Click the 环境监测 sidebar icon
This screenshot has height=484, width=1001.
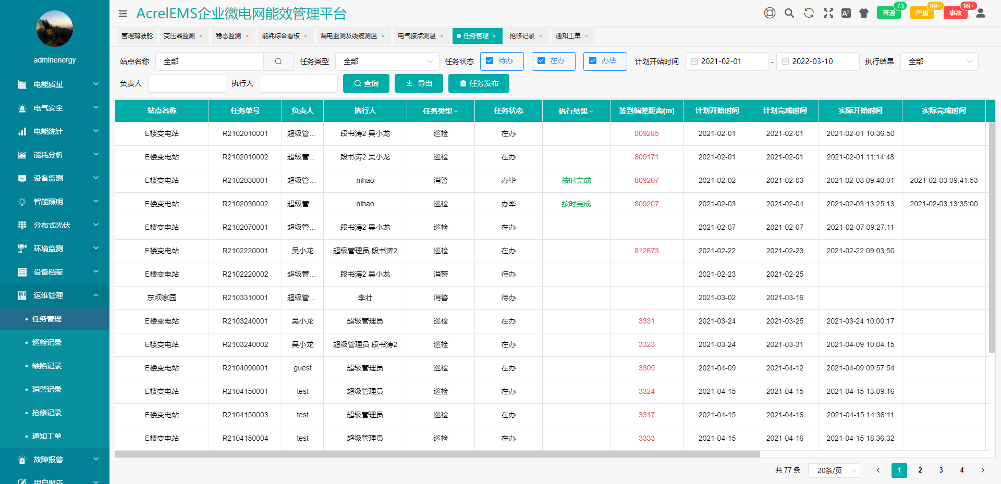[x=22, y=249]
